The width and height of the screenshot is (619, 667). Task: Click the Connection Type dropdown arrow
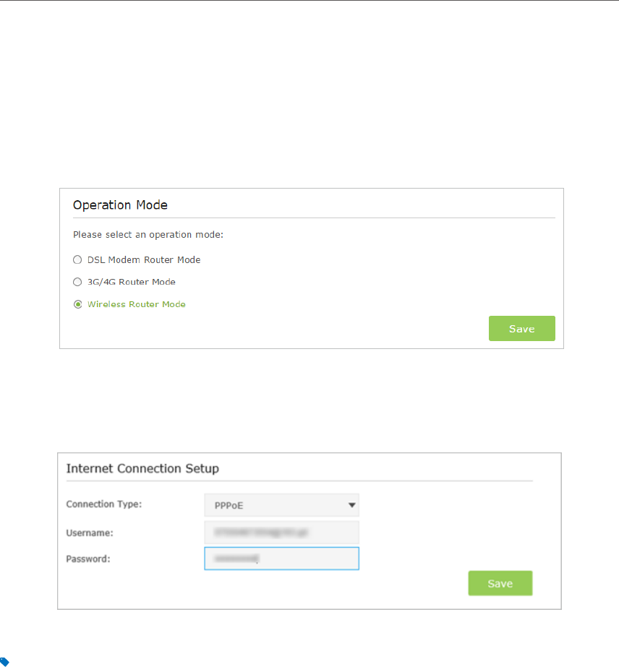(351, 505)
